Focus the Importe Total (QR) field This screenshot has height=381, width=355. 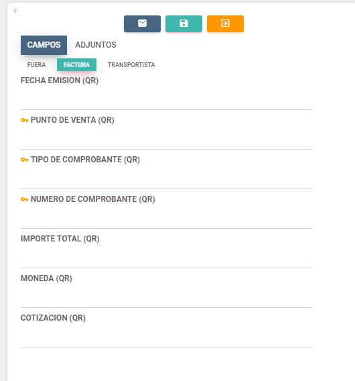[x=166, y=257]
